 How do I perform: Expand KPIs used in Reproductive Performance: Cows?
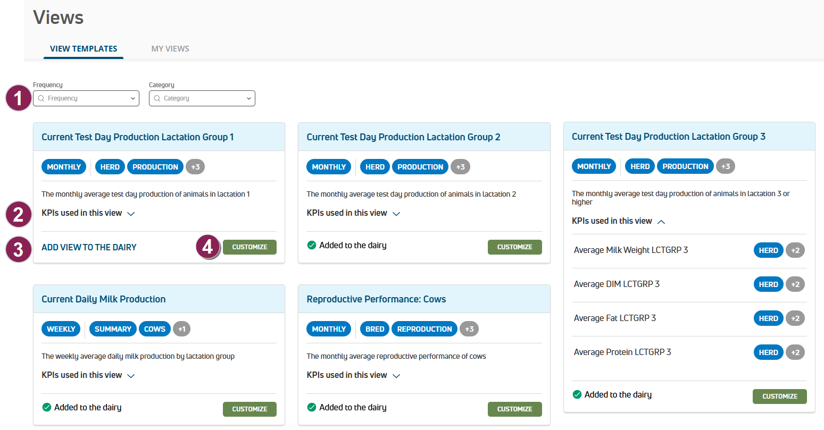pos(353,375)
